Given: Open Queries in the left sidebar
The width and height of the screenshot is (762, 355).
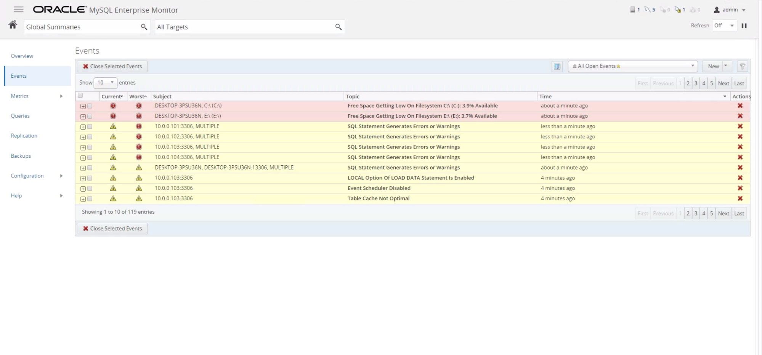Looking at the screenshot, I should pyautogui.click(x=20, y=116).
